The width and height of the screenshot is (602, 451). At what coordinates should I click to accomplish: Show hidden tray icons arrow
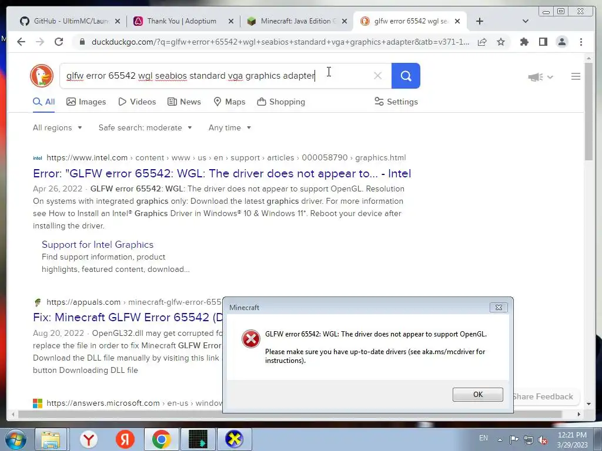[500, 440]
